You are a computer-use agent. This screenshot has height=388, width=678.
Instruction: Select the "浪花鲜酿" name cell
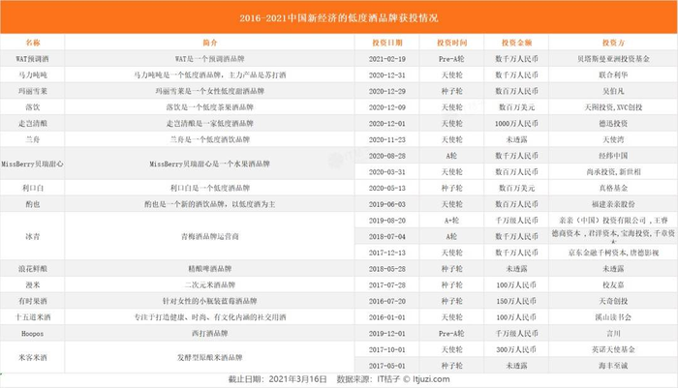32,269
